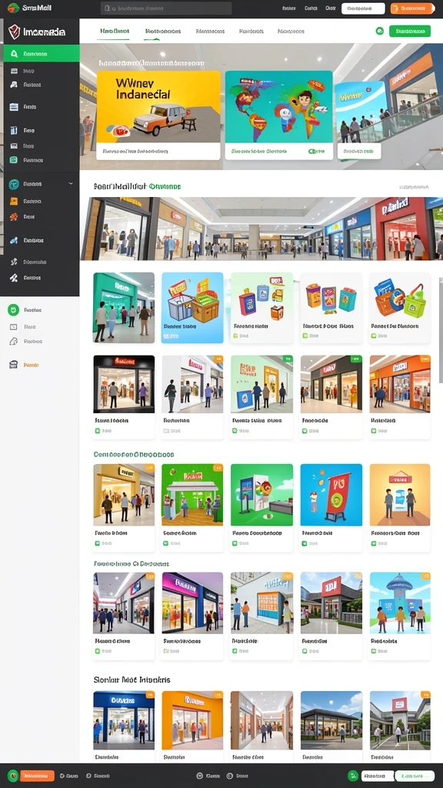Select the first radio option after orange bottom button
Screen dimensions: 443x788
tap(62, 776)
